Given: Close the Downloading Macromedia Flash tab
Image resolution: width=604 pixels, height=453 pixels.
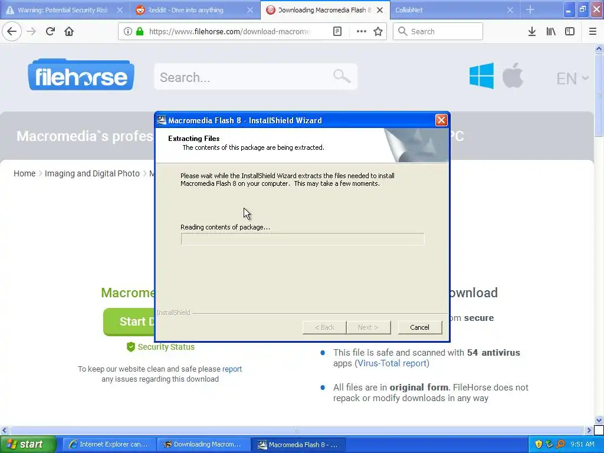Looking at the screenshot, I should pos(380,10).
